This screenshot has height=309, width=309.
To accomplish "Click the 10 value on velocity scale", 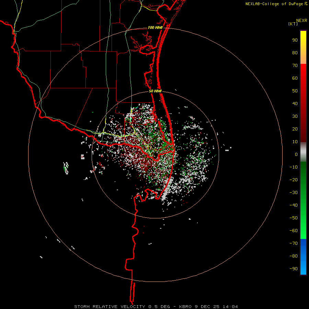I will click(x=295, y=142).
